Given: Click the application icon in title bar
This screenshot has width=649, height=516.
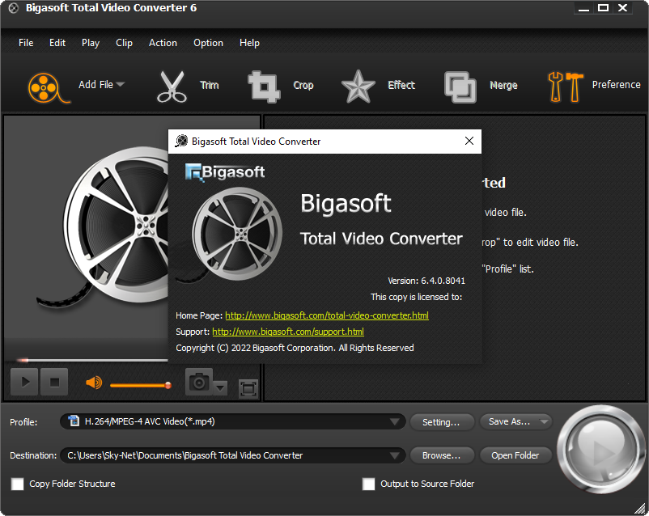Looking at the screenshot, I should [13, 8].
